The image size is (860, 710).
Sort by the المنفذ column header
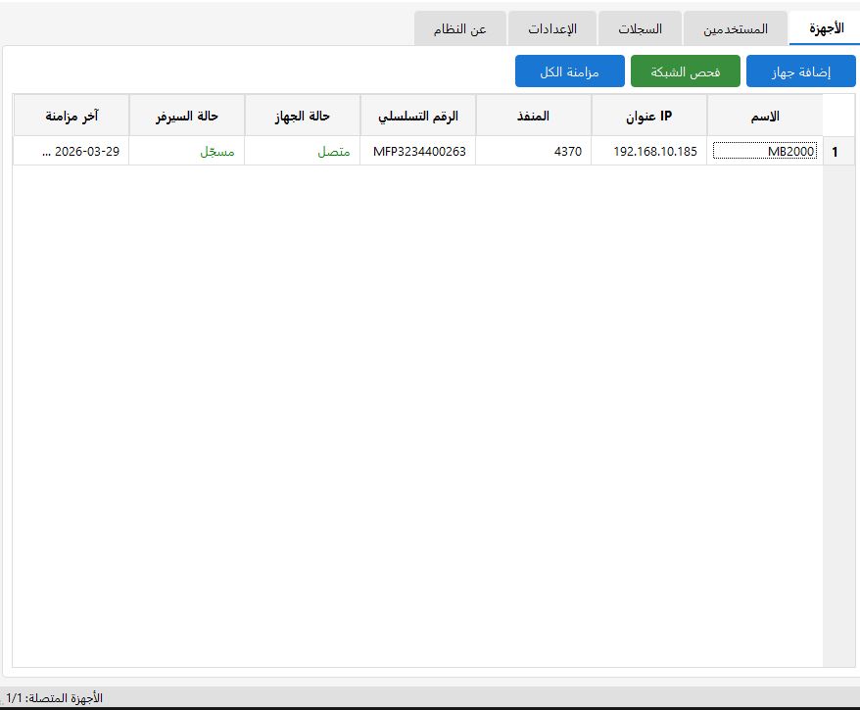pos(533,116)
